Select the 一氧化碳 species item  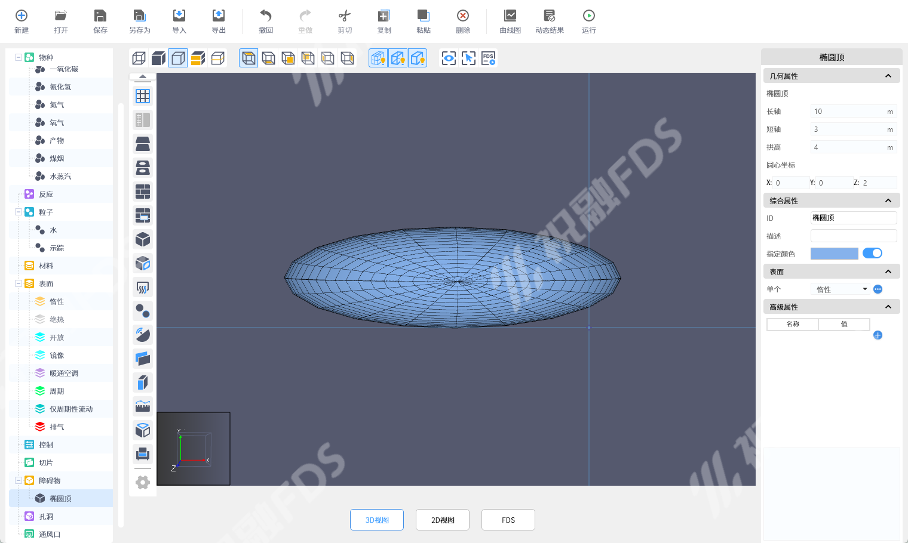[x=64, y=69]
